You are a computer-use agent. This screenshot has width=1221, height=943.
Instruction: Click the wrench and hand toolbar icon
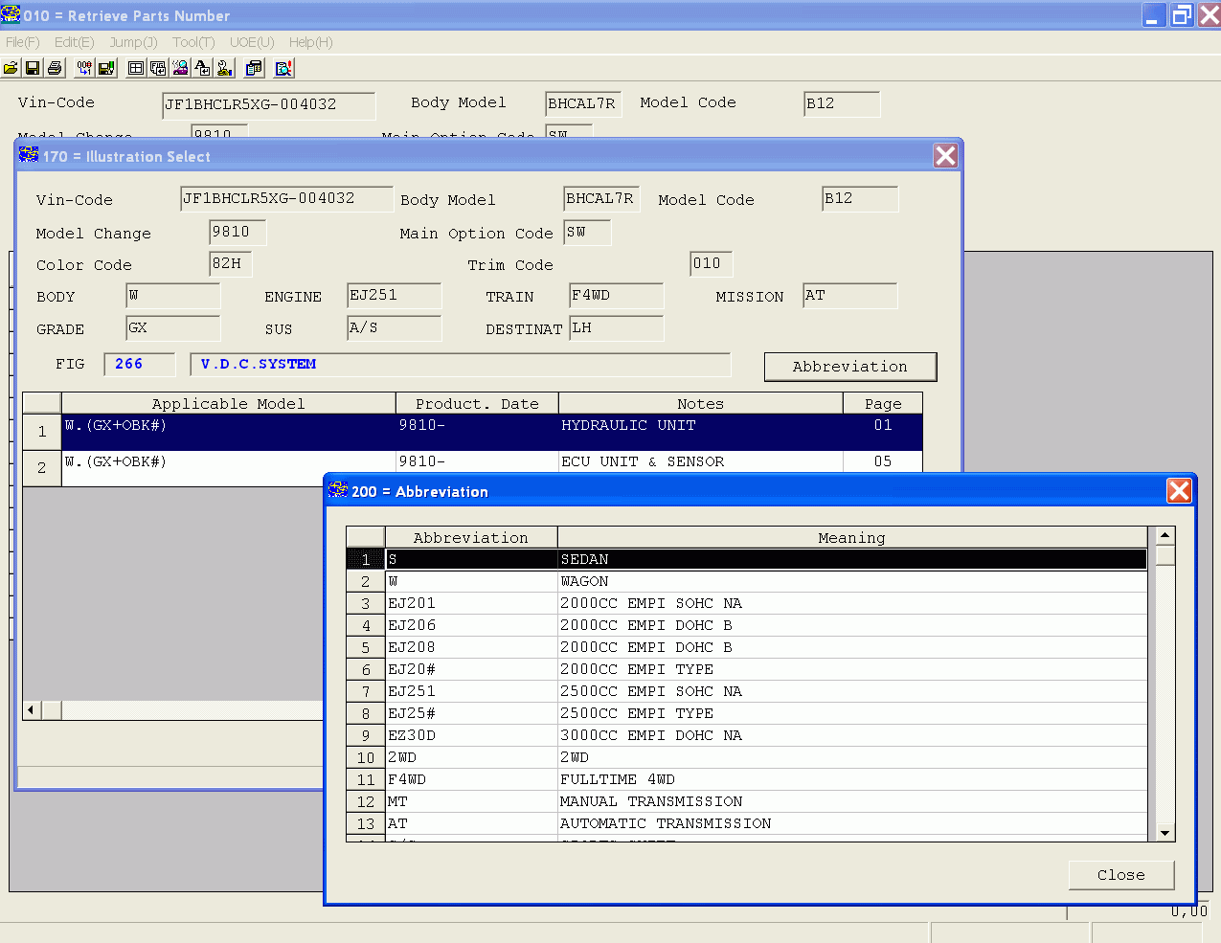point(224,68)
